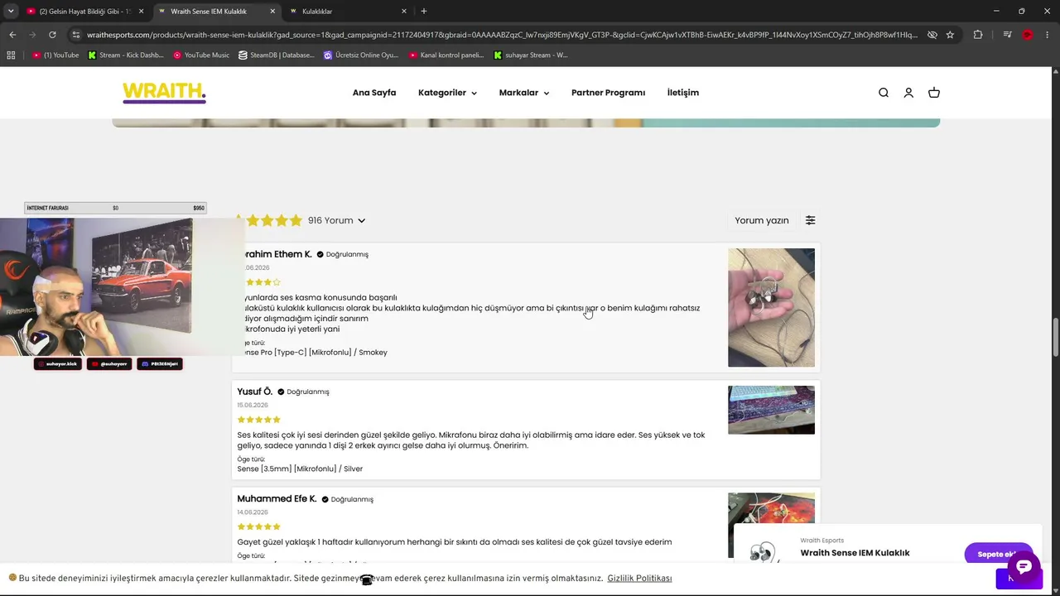Add Wraith Sense IEM Kulaklık to cart
1060x596 pixels.
tap(998, 554)
